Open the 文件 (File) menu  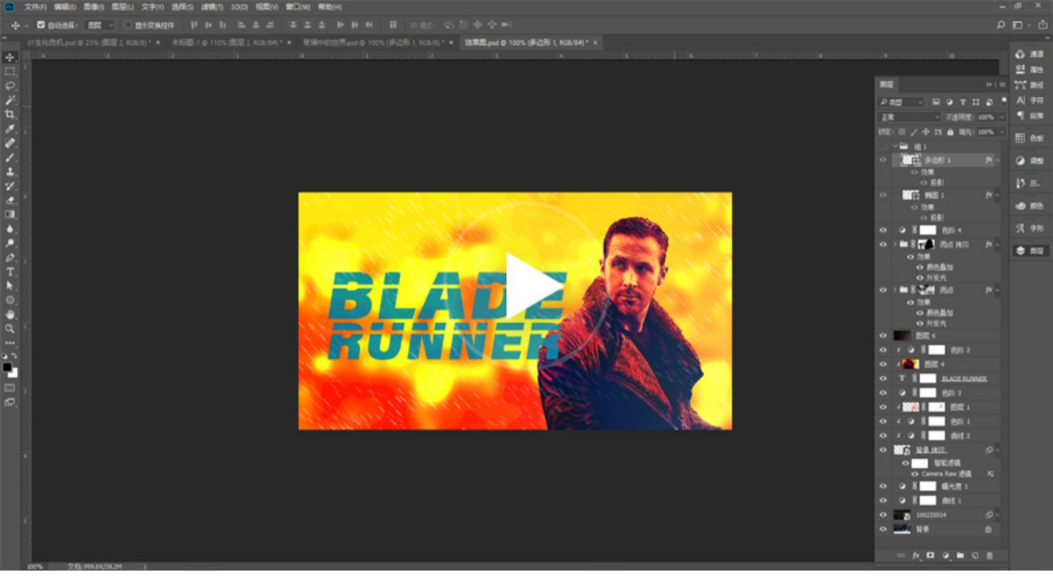(x=35, y=7)
